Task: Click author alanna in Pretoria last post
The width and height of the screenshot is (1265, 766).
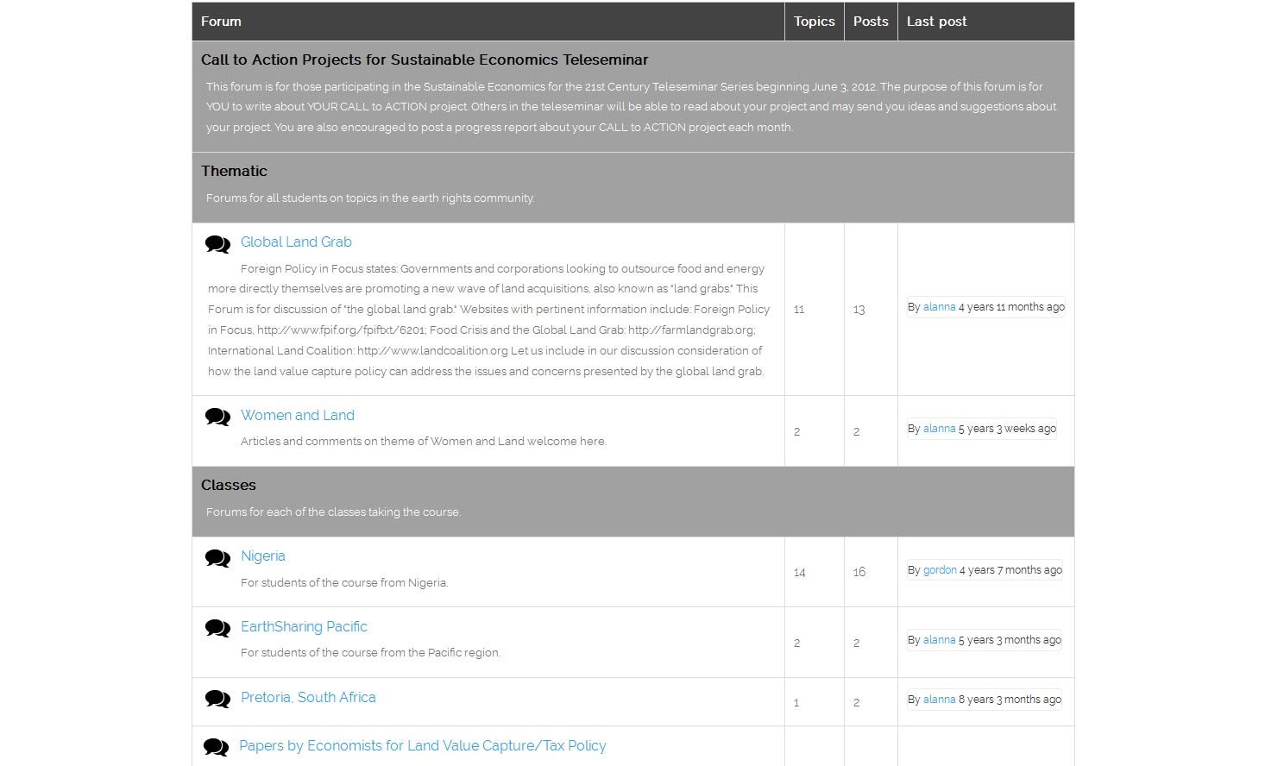Action: pyautogui.click(x=939, y=700)
